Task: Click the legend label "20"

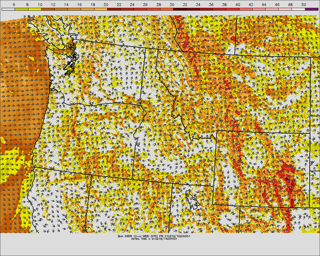Action: coord(106,4)
